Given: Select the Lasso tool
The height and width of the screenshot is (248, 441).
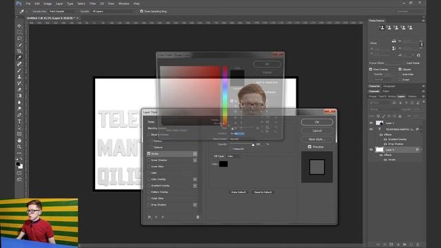Looking at the screenshot, I should pyautogui.click(x=19, y=39).
